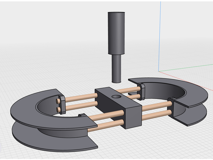The image size is (213, 160).
Task: Select the wide upper cylinder of the plunger
Action: pos(117,32)
